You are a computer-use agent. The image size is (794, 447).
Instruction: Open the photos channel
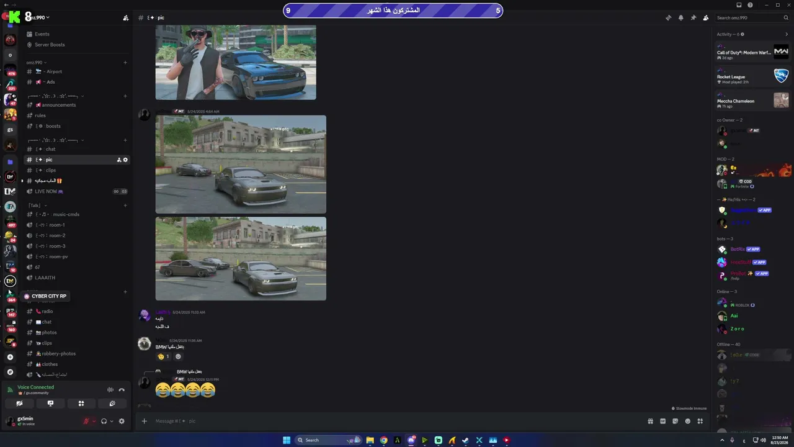pyautogui.click(x=78, y=332)
